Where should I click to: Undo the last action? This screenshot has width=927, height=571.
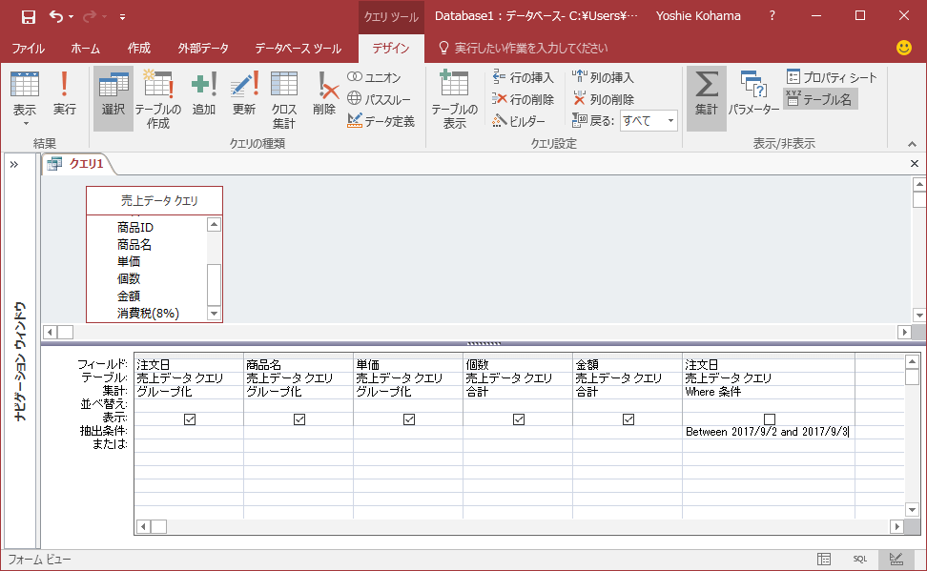[x=56, y=16]
